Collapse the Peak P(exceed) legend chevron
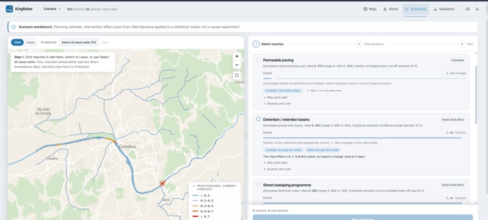The image size is (488, 220). pyautogui.click(x=194, y=186)
